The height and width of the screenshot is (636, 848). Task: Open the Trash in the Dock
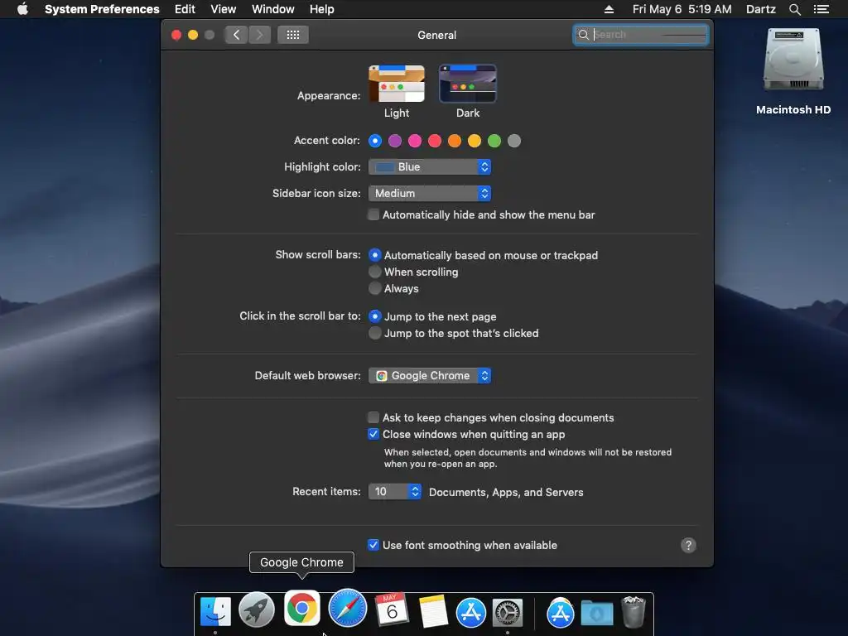pyautogui.click(x=634, y=612)
